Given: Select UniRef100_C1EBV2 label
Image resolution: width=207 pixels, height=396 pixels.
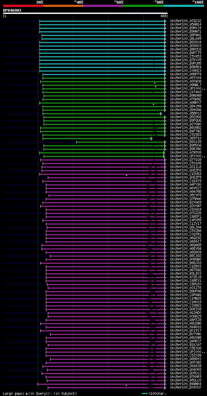Looking at the screenshot, I should [186, 267].
